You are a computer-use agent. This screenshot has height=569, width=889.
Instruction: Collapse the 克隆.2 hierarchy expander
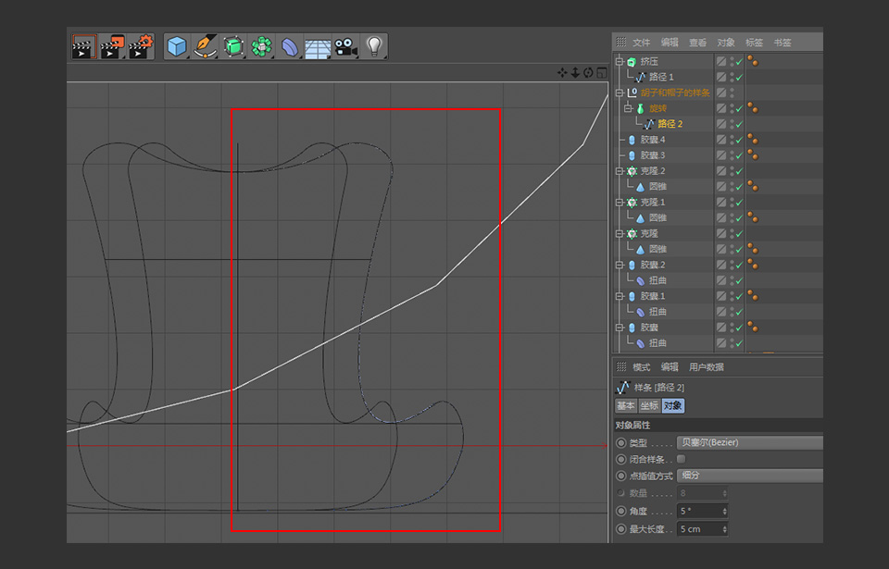pos(620,169)
